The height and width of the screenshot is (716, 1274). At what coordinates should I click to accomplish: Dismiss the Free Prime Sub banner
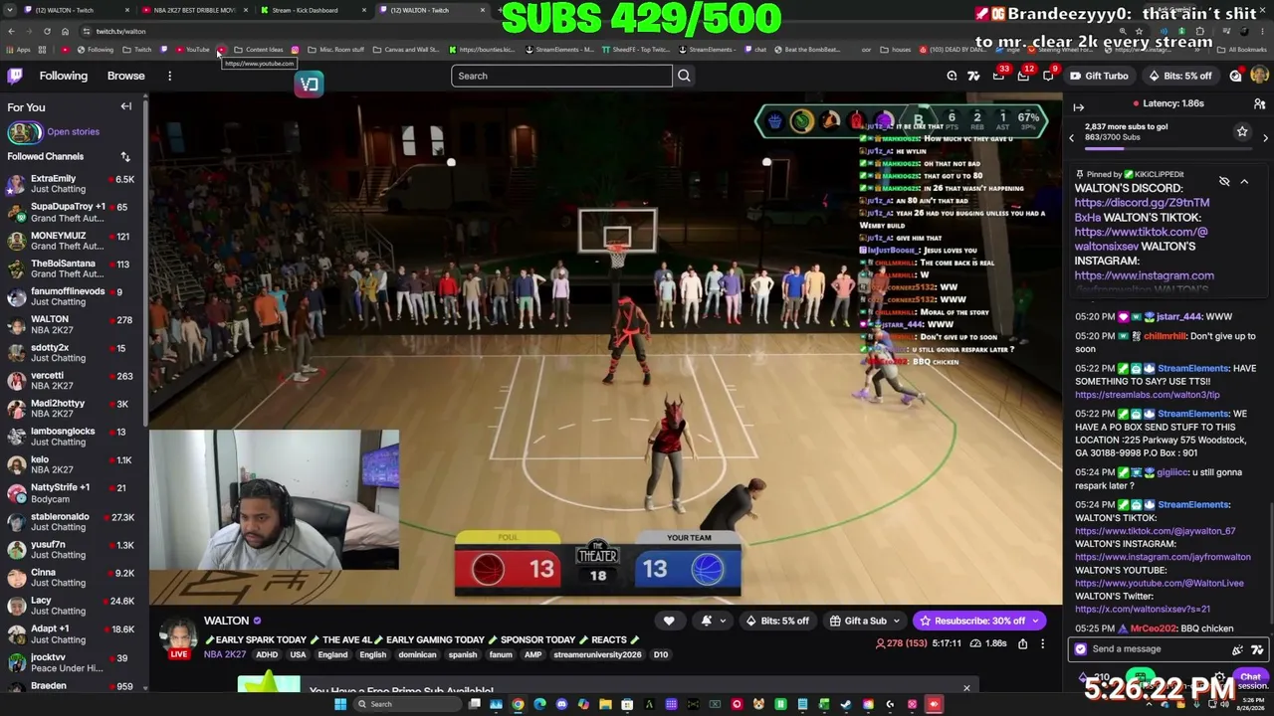(x=965, y=688)
